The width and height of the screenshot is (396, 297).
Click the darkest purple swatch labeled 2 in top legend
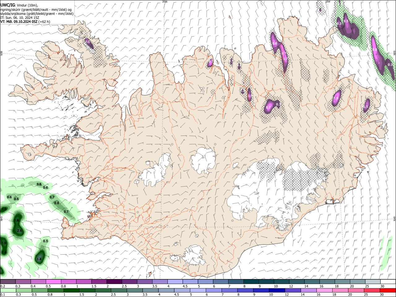(114, 282)
